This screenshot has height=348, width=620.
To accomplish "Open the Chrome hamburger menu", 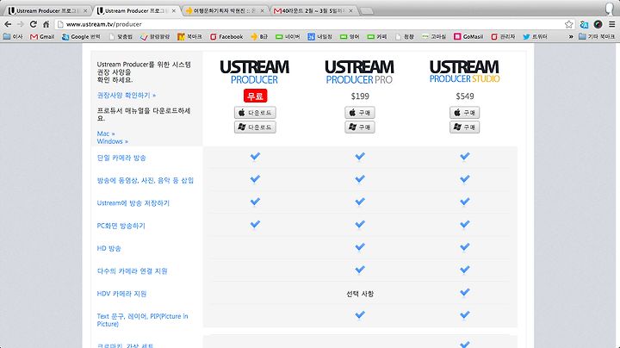I will coord(611,24).
